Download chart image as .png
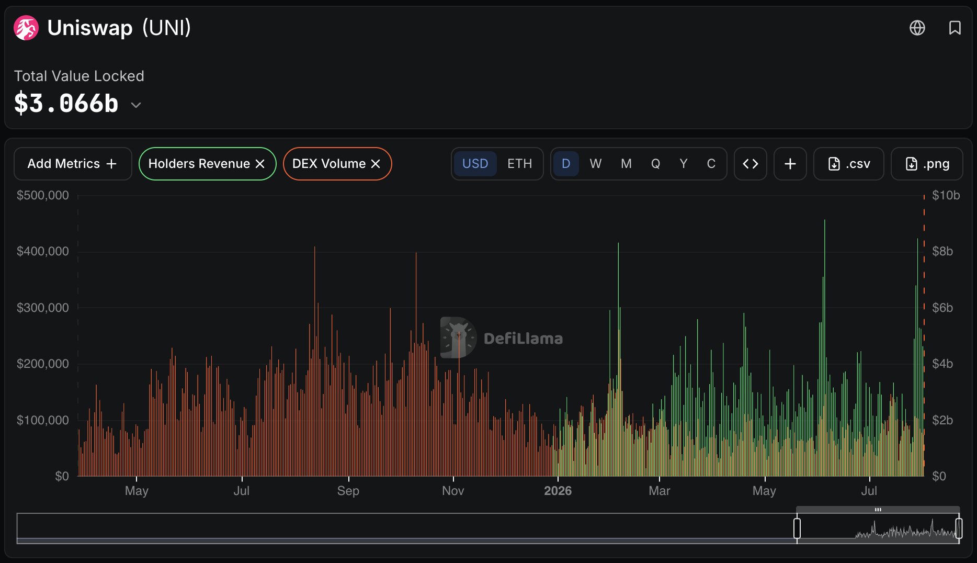This screenshot has height=563, width=977. pos(927,164)
